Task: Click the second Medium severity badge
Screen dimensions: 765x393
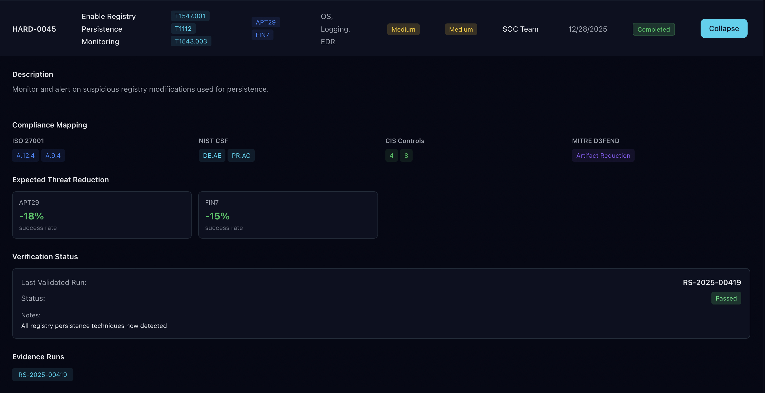Action: pos(461,29)
